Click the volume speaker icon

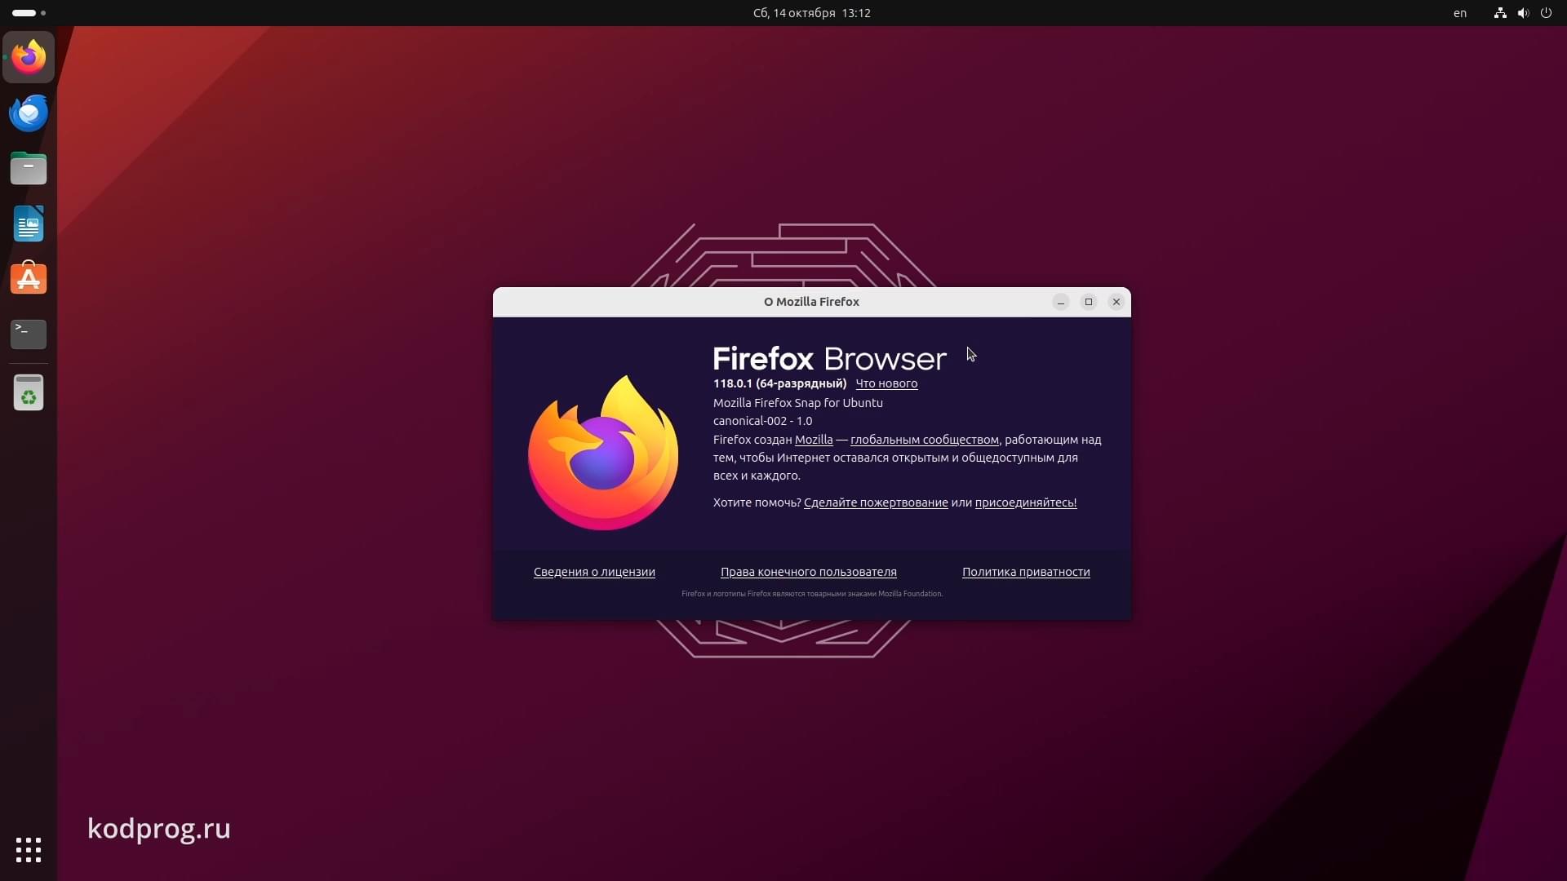click(x=1523, y=13)
